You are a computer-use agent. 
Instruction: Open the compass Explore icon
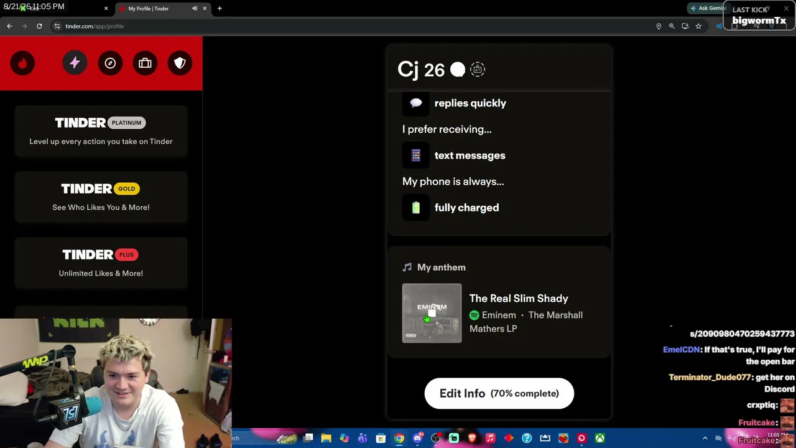tap(110, 63)
